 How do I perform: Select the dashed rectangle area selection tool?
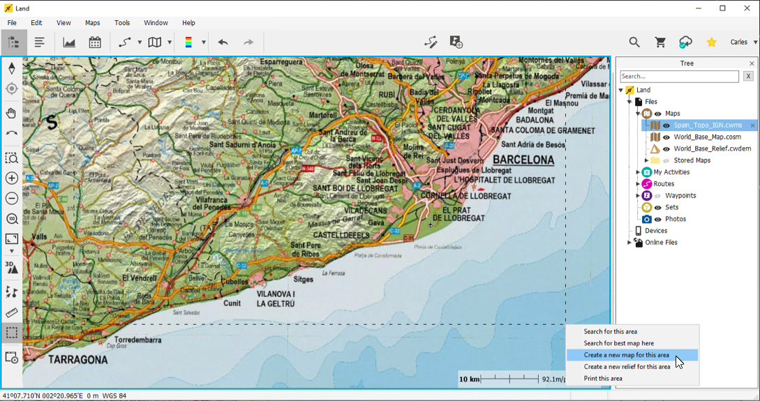click(12, 333)
